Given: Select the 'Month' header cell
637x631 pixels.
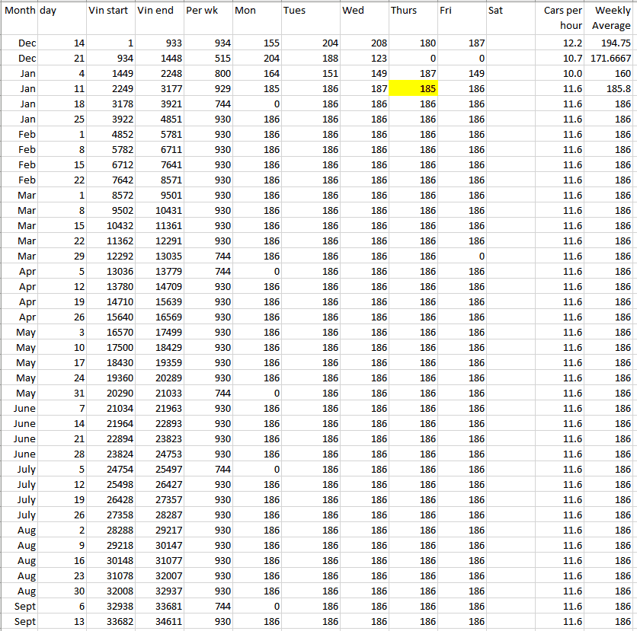Looking at the screenshot, I should pos(18,11).
